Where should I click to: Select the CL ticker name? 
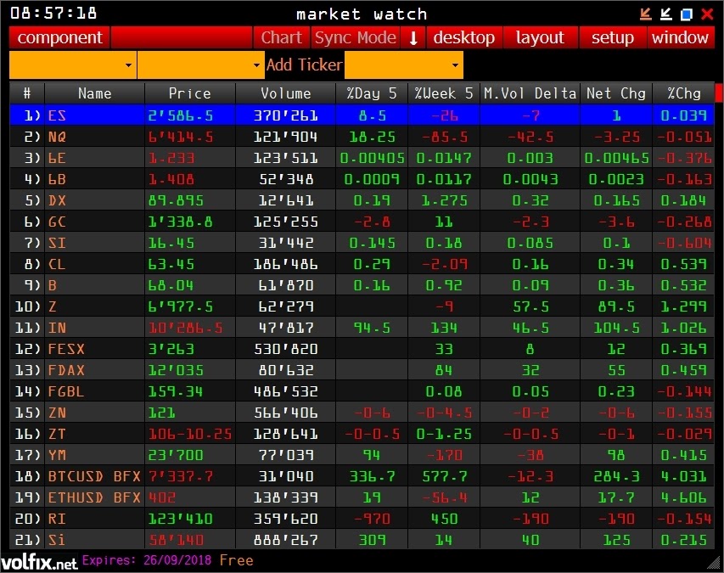[57, 264]
